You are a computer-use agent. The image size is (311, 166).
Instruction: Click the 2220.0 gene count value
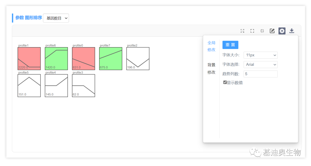tap(23, 67)
